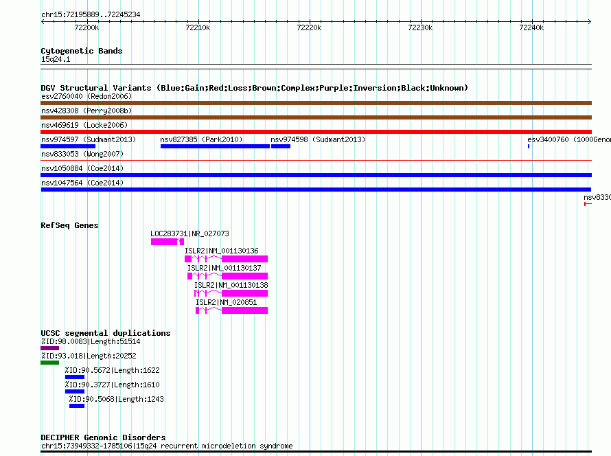This screenshot has height=456, width=611.
Task: Open the ISLR2|NM_001130136 transcript label
Action: [x=221, y=251]
